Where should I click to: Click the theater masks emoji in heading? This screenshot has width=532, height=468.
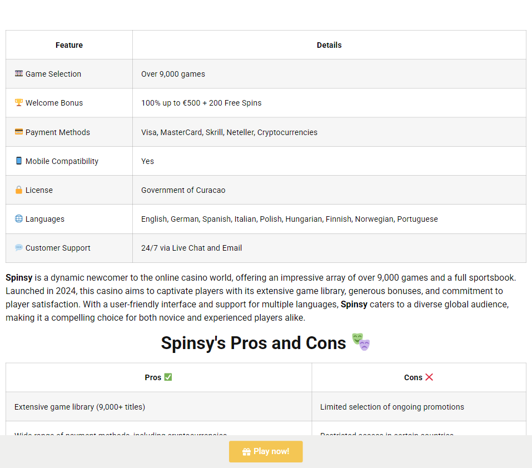[361, 342]
